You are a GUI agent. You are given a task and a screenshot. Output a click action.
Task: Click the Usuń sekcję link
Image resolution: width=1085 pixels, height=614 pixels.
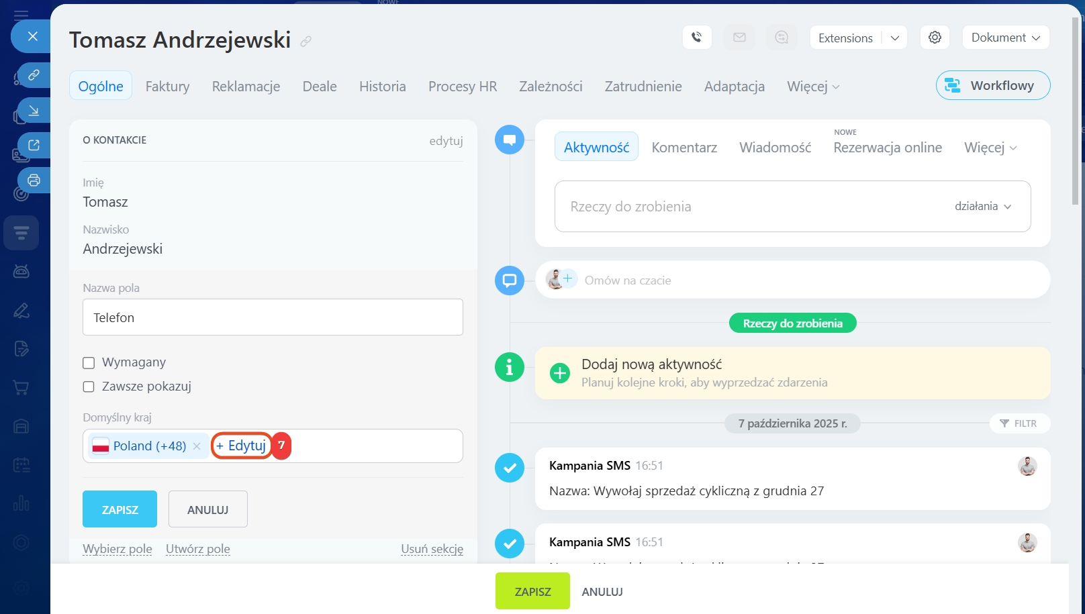click(432, 549)
